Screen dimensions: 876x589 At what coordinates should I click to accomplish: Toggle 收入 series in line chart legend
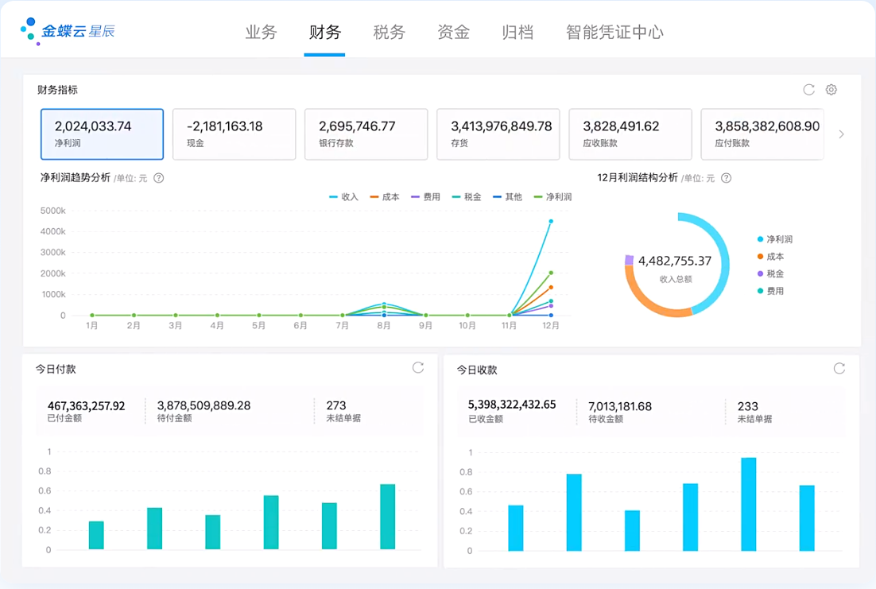tap(343, 196)
